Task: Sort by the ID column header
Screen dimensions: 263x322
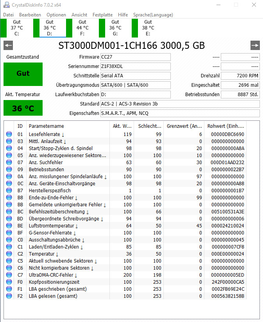Action: 20,126
